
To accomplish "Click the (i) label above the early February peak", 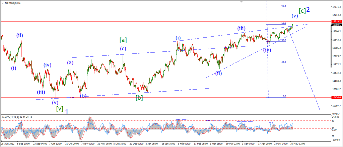I will (178, 38).
